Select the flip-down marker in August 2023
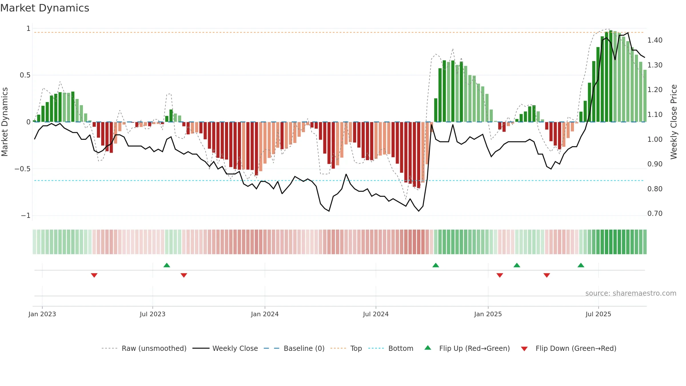This screenshot has height=386, width=686. pyautogui.click(x=184, y=275)
